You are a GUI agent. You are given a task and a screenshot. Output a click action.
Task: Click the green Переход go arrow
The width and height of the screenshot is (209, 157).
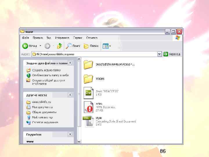tap(166, 54)
